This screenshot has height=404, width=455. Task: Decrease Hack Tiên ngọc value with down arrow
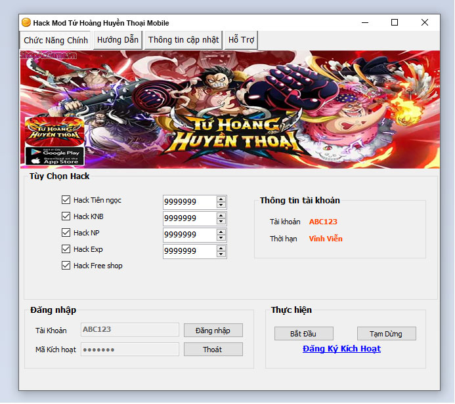pos(221,205)
